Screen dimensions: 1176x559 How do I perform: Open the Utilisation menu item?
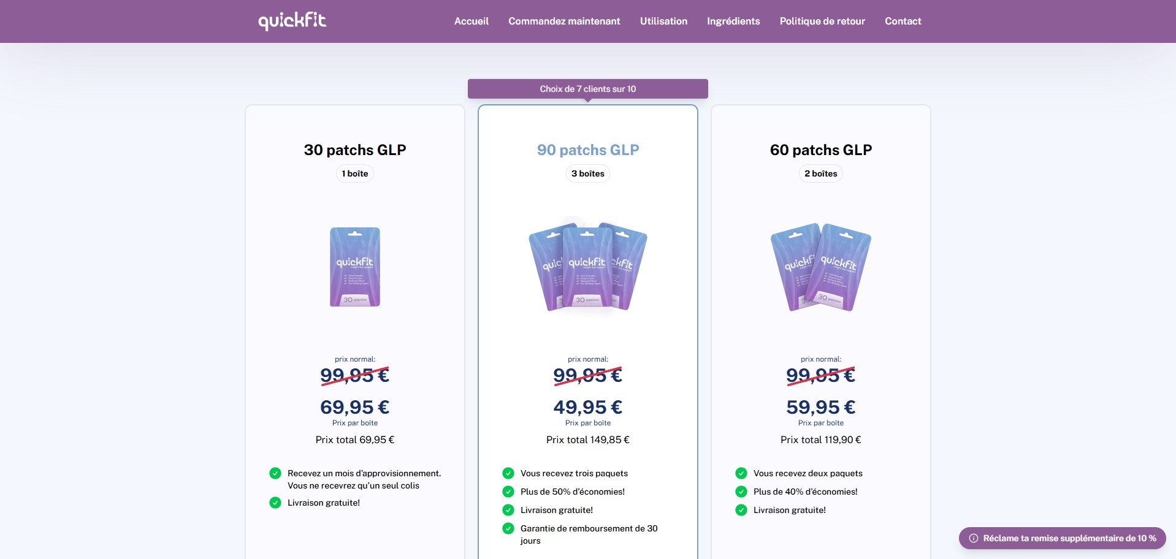click(x=663, y=21)
